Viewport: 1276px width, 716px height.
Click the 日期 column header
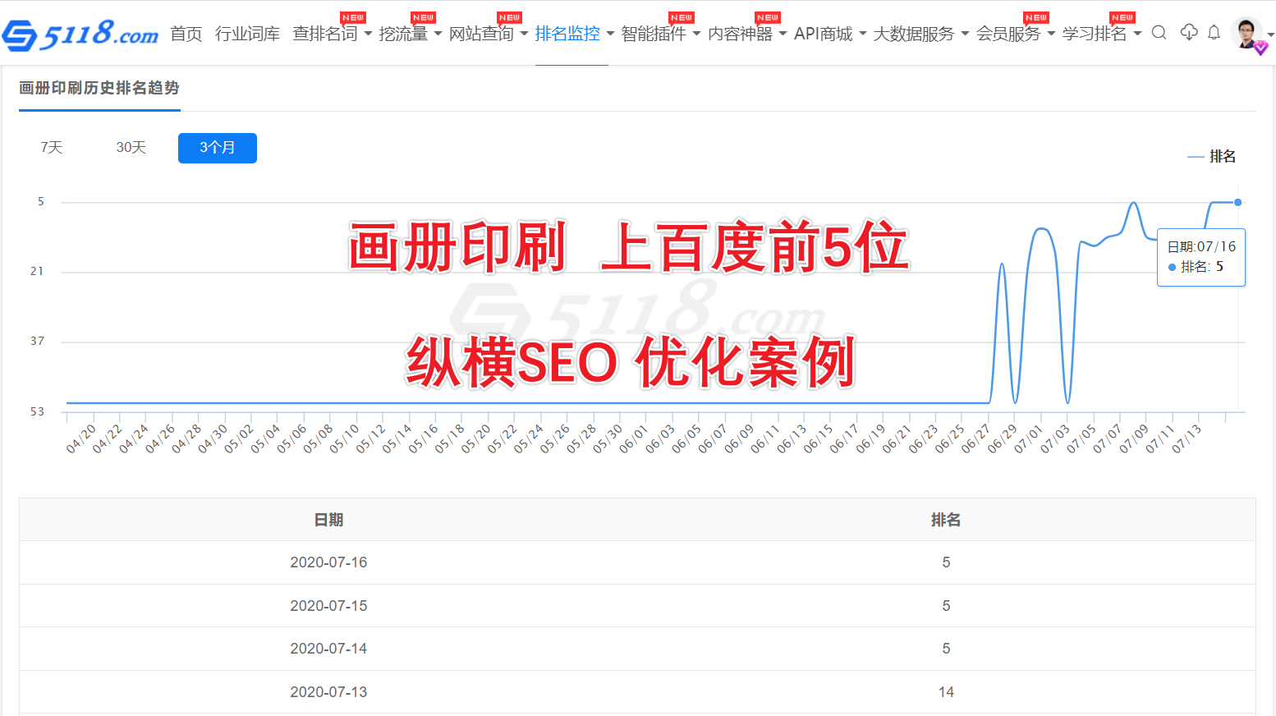[x=328, y=520]
